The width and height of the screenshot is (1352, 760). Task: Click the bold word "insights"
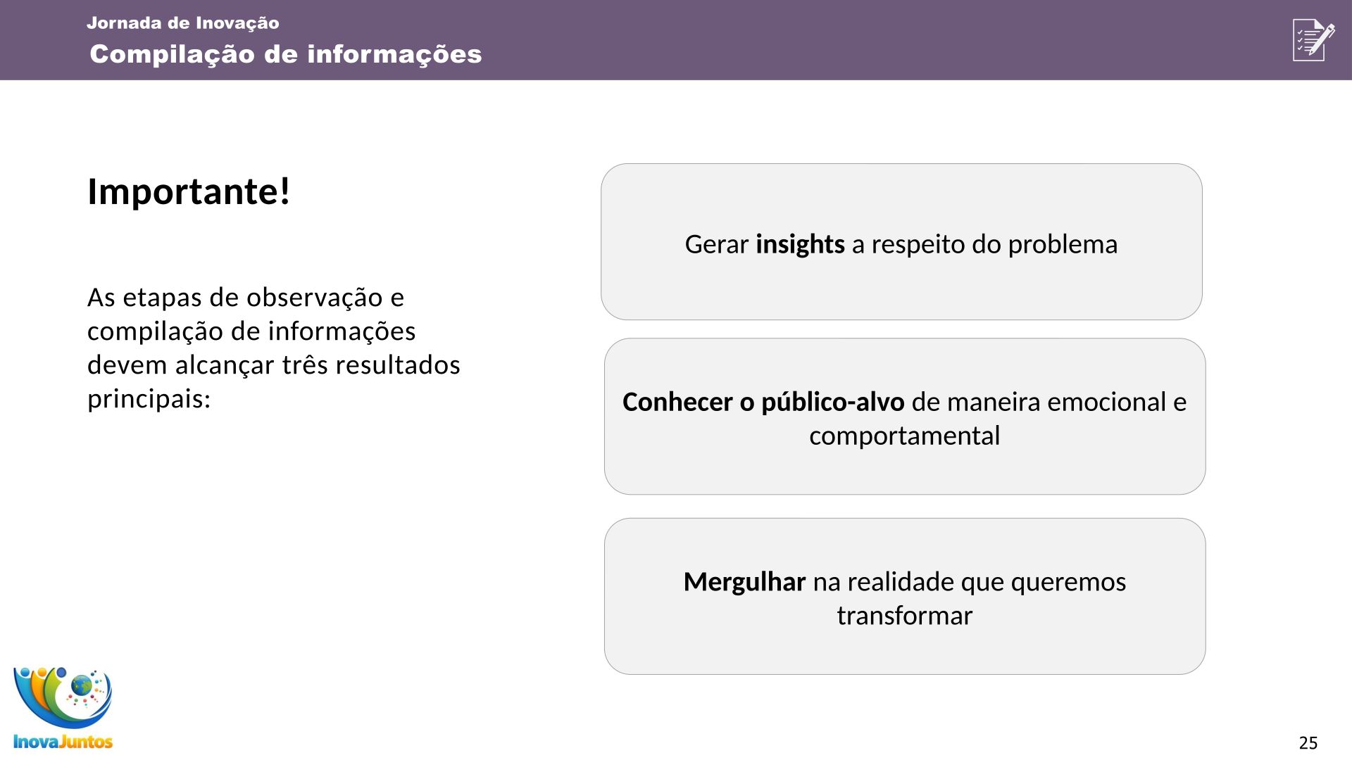click(x=800, y=244)
